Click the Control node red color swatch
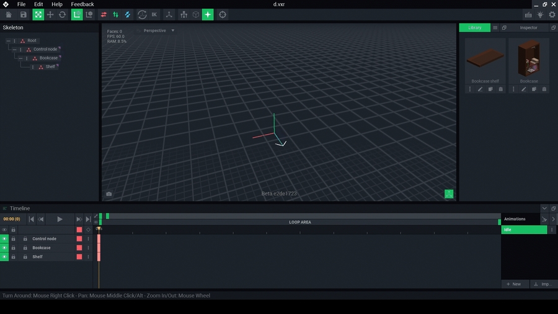The width and height of the screenshot is (558, 314). [79, 239]
